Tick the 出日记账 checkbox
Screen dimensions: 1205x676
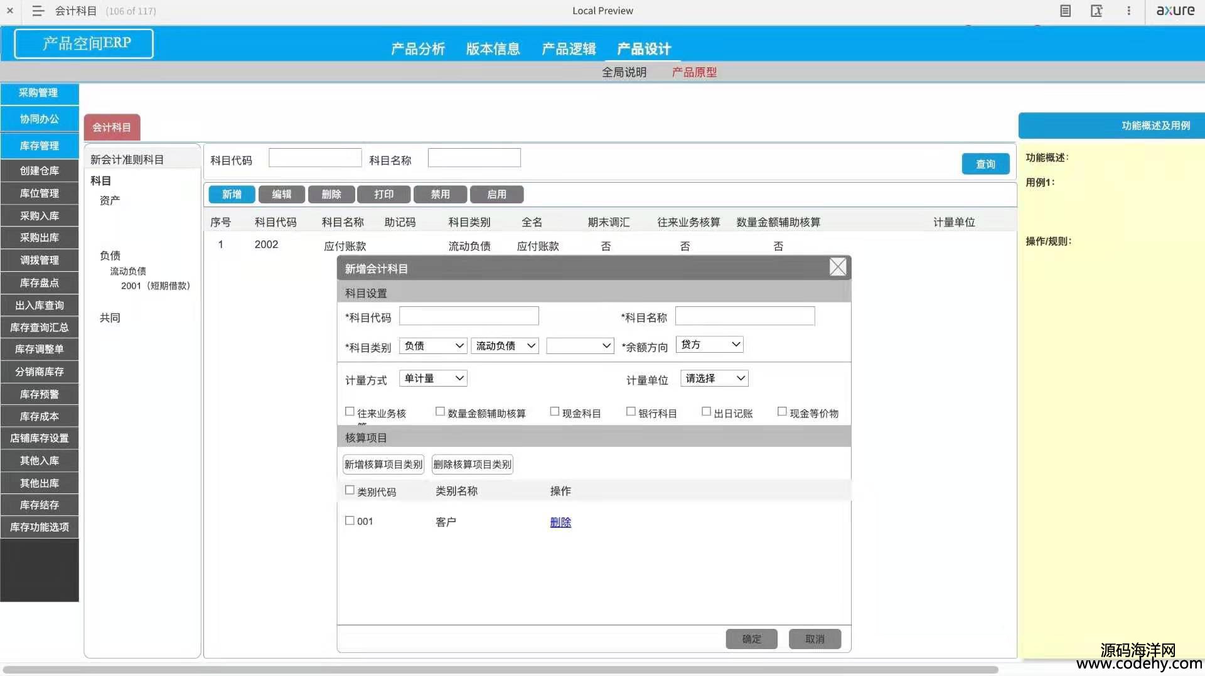[706, 412]
